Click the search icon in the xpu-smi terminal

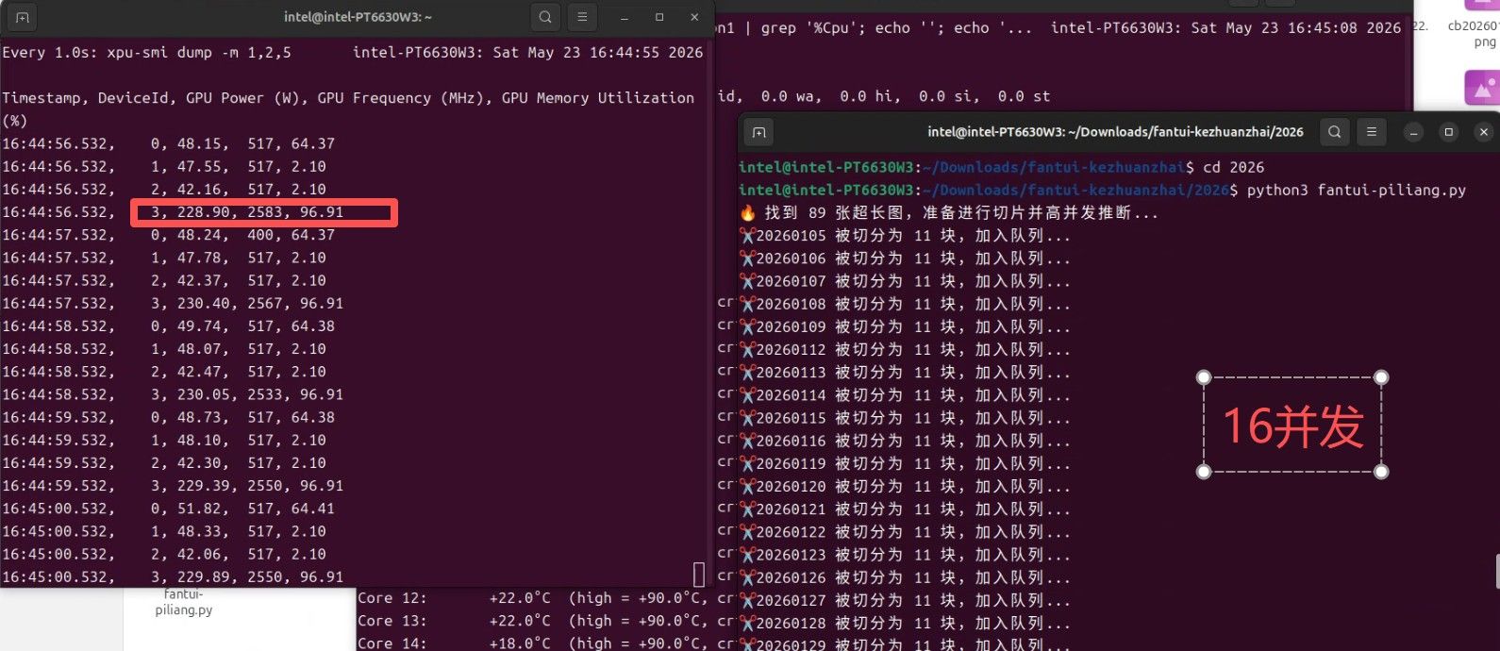[545, 17]
